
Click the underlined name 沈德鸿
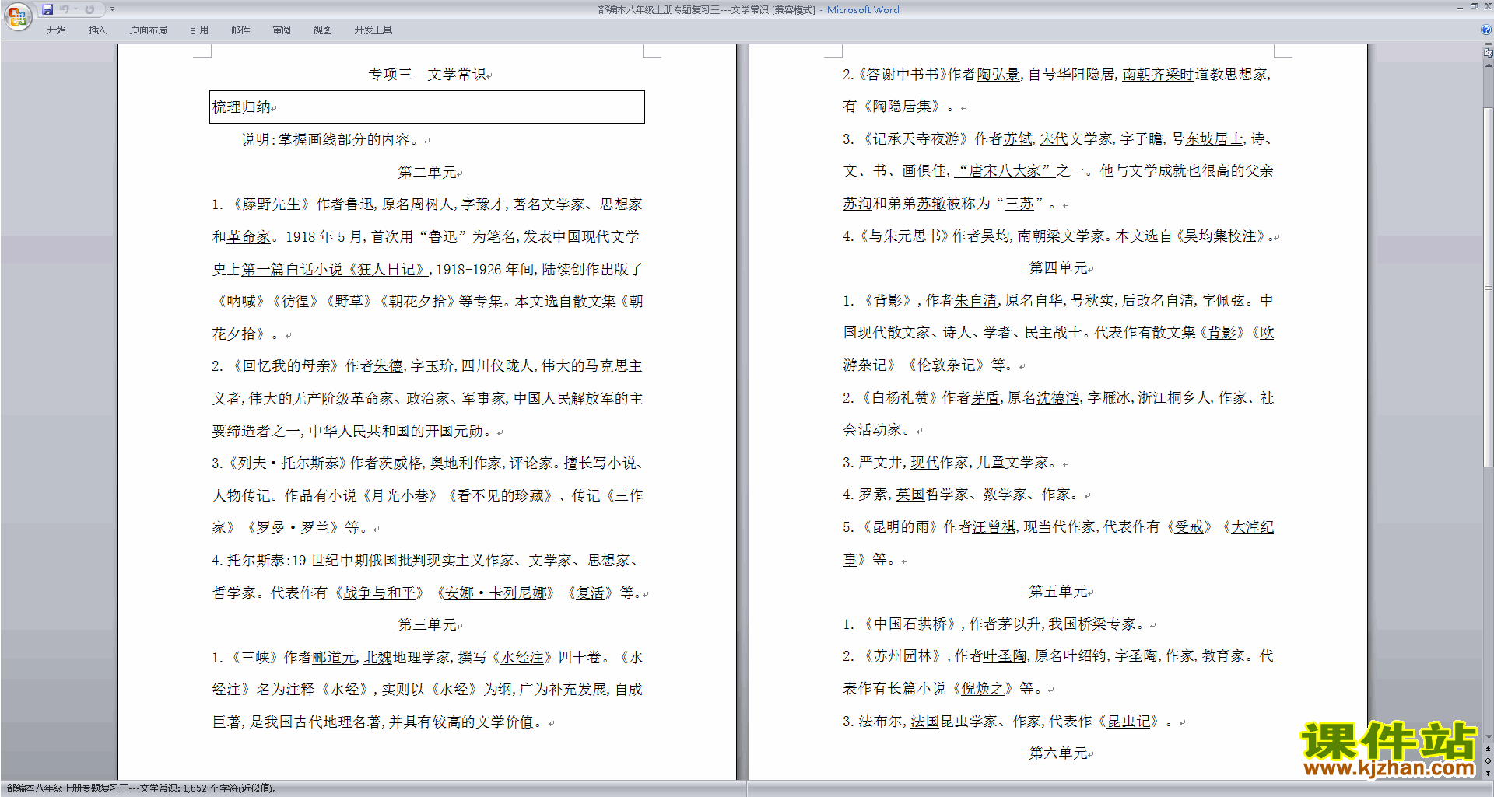coord(1058,397)
